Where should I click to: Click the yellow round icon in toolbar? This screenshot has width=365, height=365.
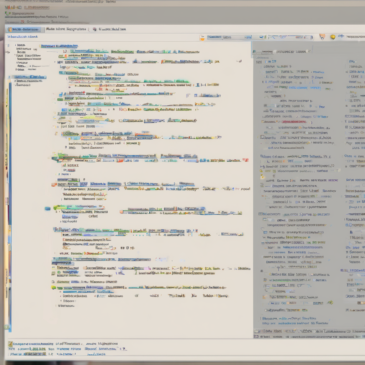333,37
